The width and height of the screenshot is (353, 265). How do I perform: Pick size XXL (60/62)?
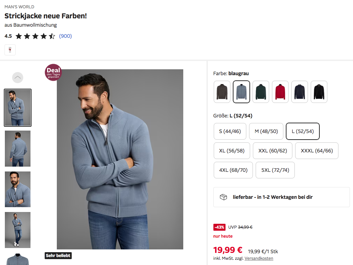click(273, 151)
